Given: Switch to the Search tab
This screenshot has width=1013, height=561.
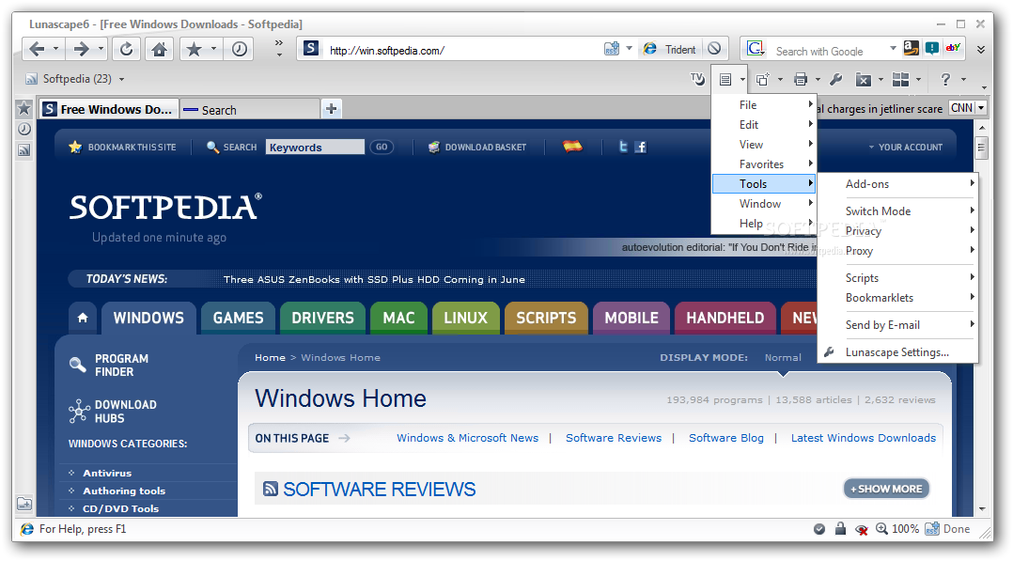Looking at the screenshot, I should (x=249, y=110).
